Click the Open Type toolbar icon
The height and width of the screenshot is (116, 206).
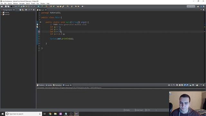pyautogui.click(x=58, y=6)
